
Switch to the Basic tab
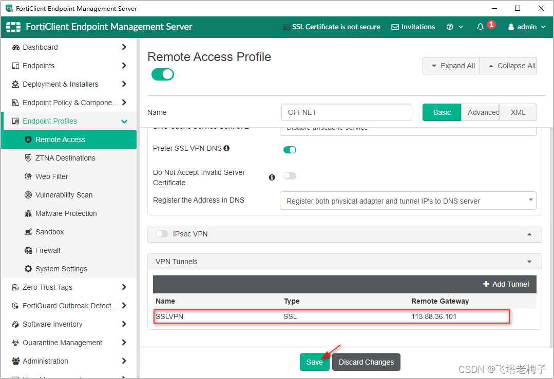point(442,112)
